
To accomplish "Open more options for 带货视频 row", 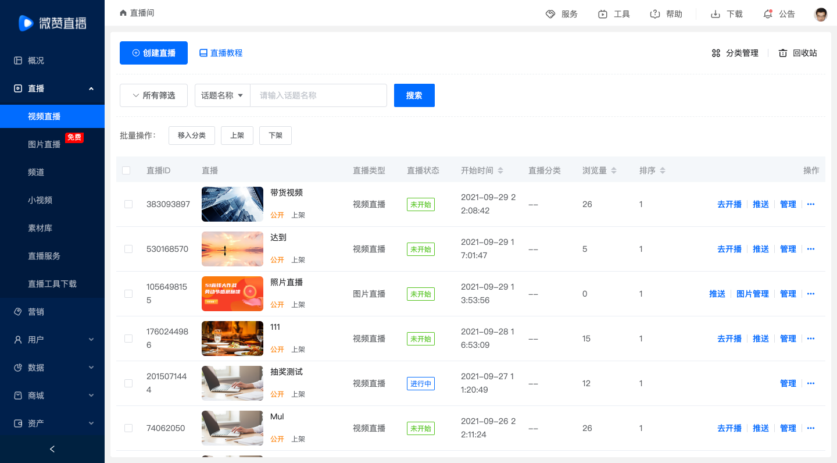I will pyautogui.click(x=811, y=204).
